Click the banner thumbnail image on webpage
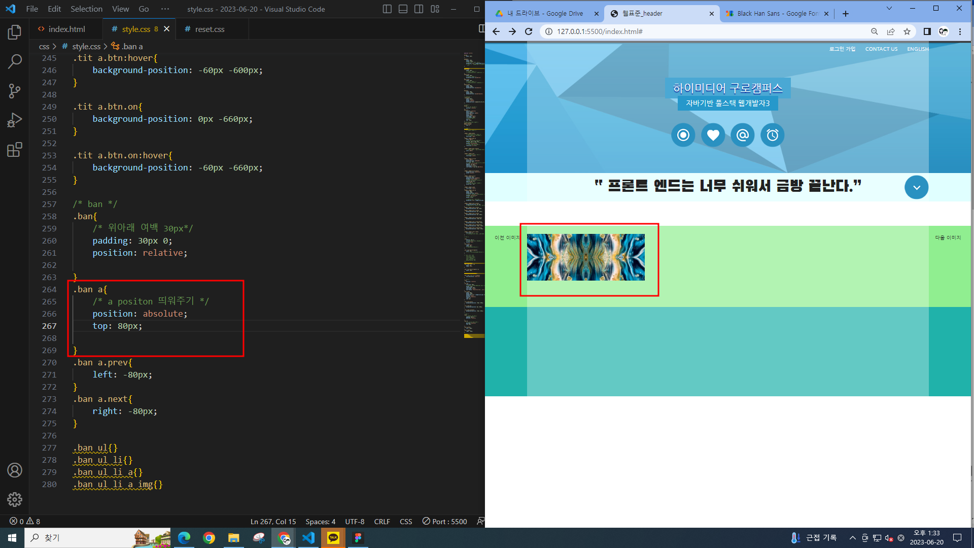The width and height of the screenshot is (974, 548). pos(585,257)
